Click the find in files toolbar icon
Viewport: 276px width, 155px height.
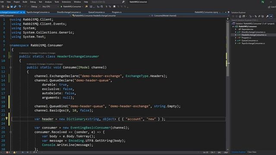(86, 7)
